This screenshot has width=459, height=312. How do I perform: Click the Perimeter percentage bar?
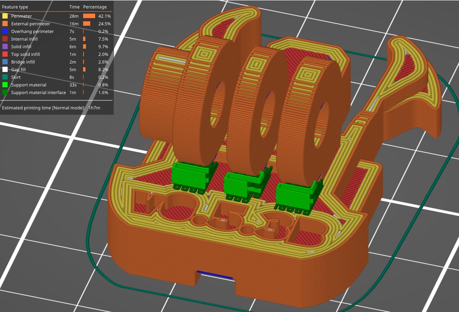(x=89, y=16)
